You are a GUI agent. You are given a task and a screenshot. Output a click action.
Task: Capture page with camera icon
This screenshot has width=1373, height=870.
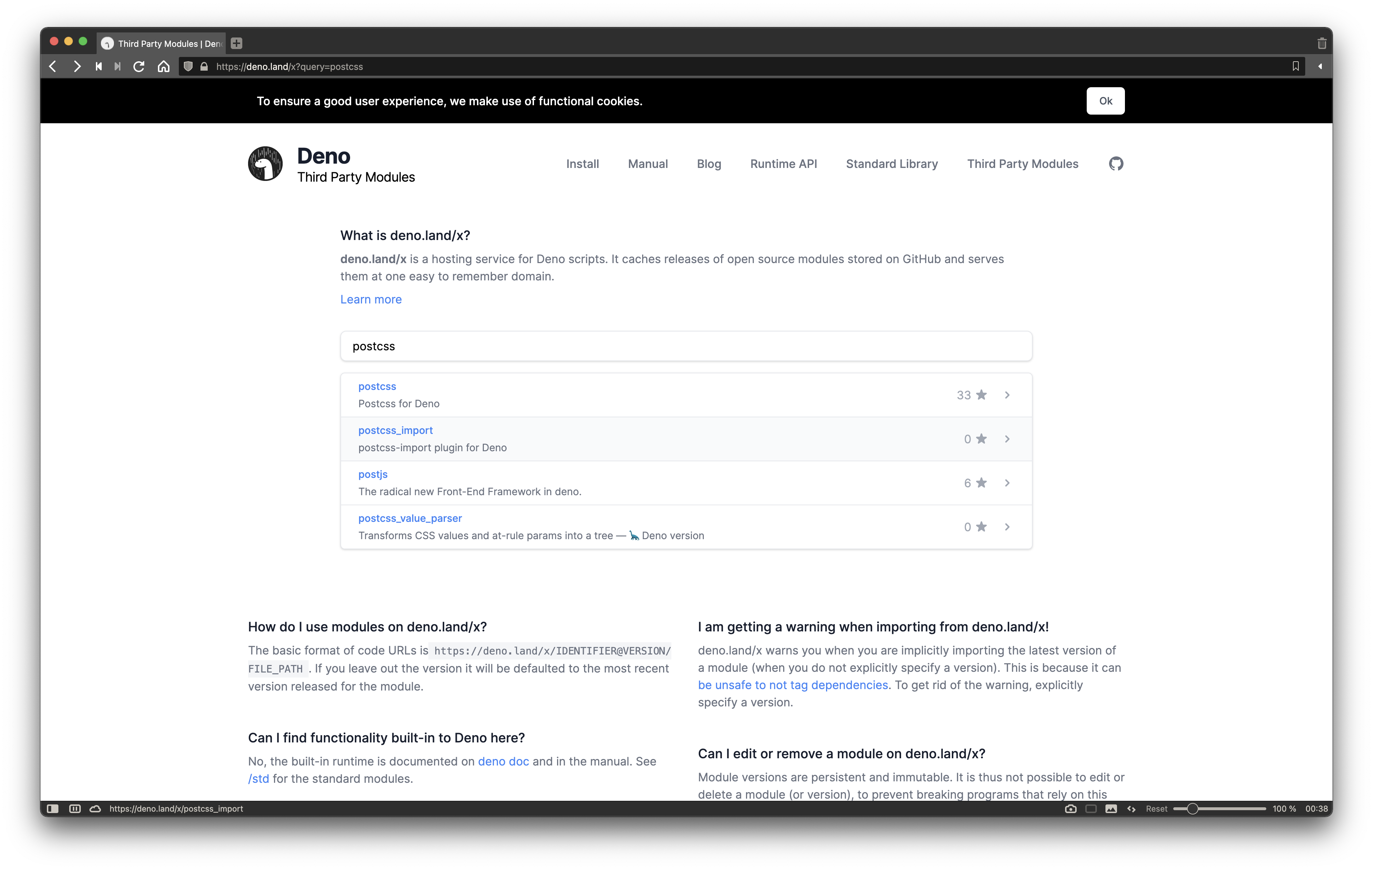(x=1071, y=808)
